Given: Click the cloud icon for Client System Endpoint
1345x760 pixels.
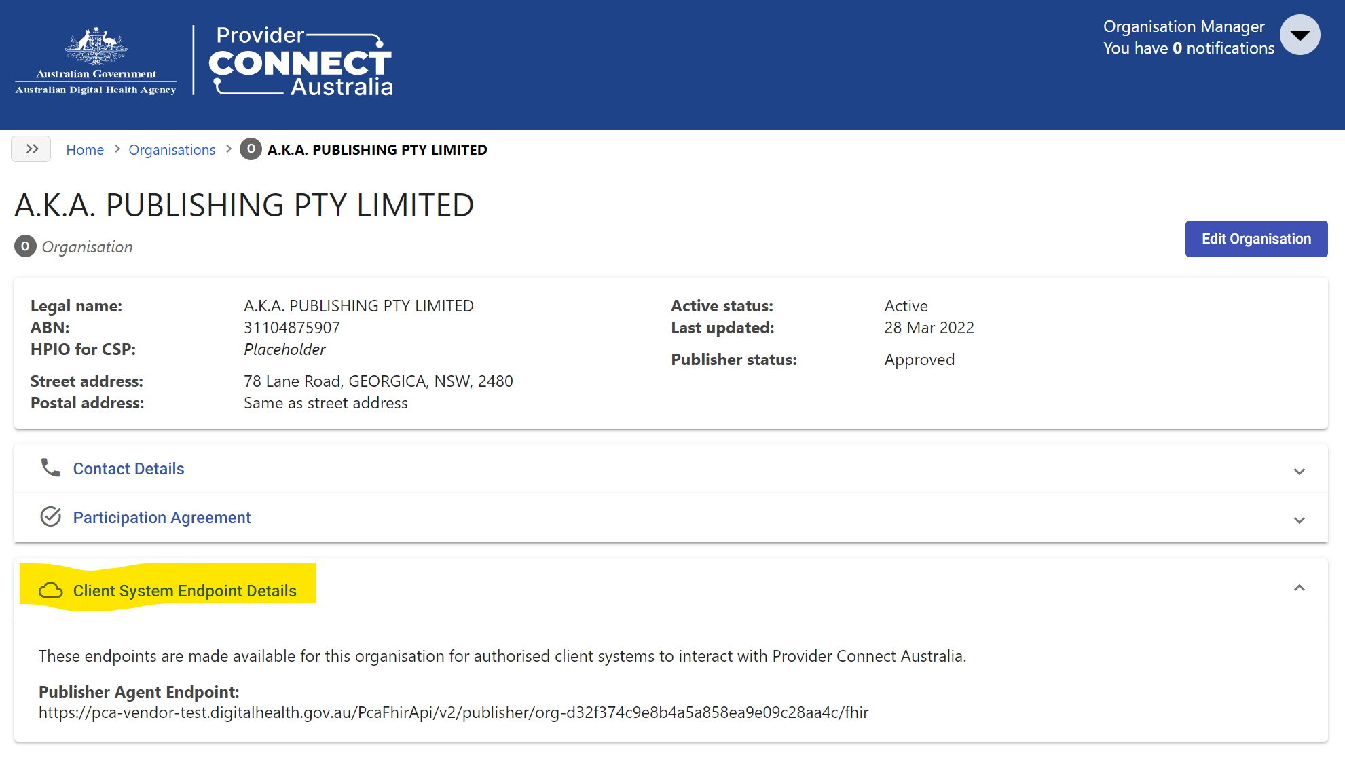Looking at the screenshot, I should click(x=50, y=590).
